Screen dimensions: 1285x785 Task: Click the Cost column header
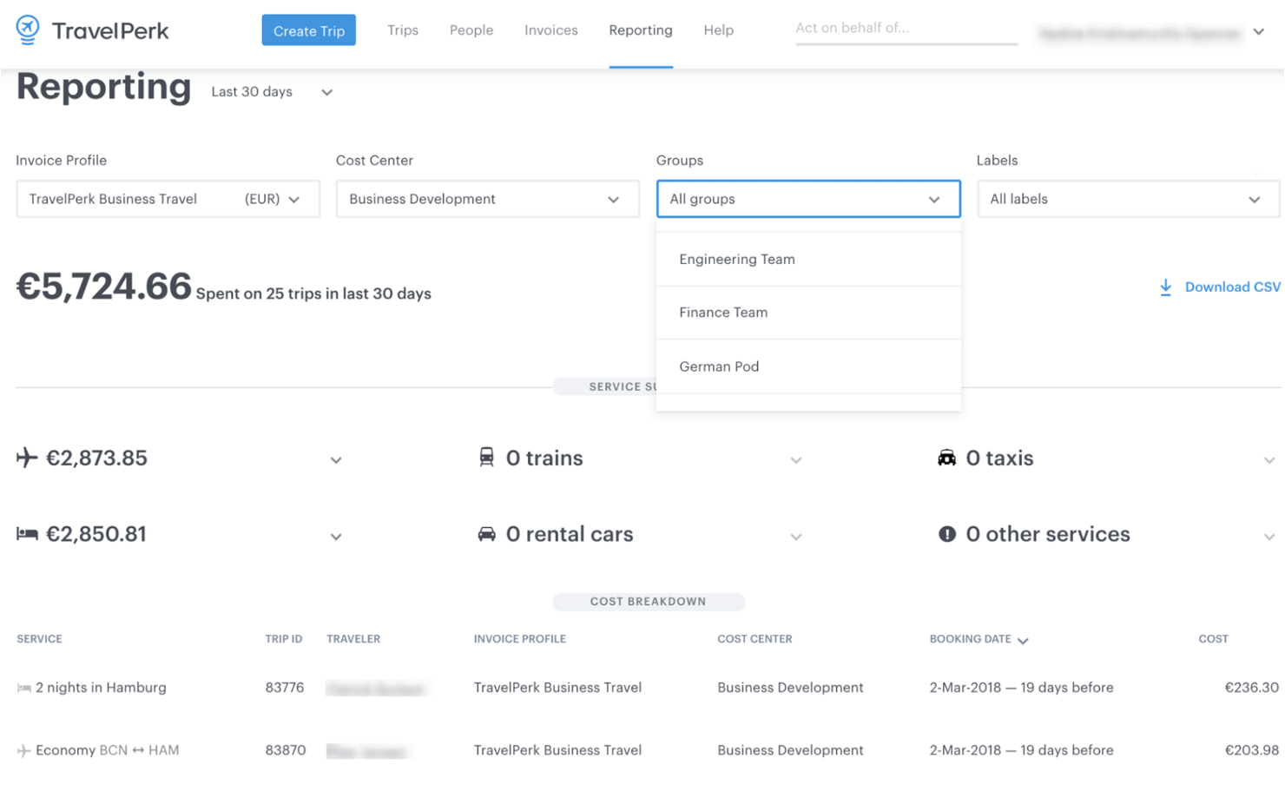pos(1213,639)
